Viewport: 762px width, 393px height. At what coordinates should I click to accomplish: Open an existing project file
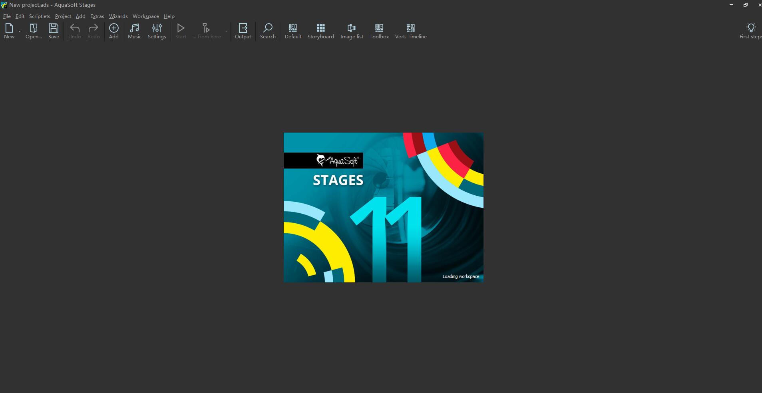33,31
